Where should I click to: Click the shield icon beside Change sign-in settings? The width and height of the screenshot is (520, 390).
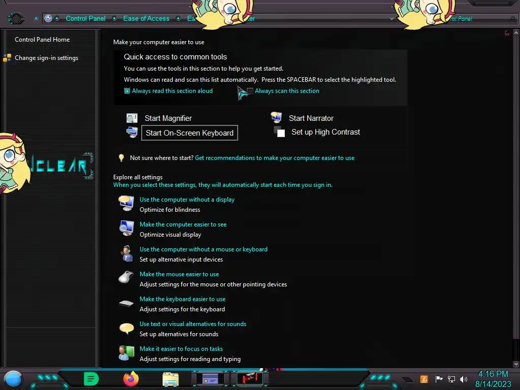(7, 58)
